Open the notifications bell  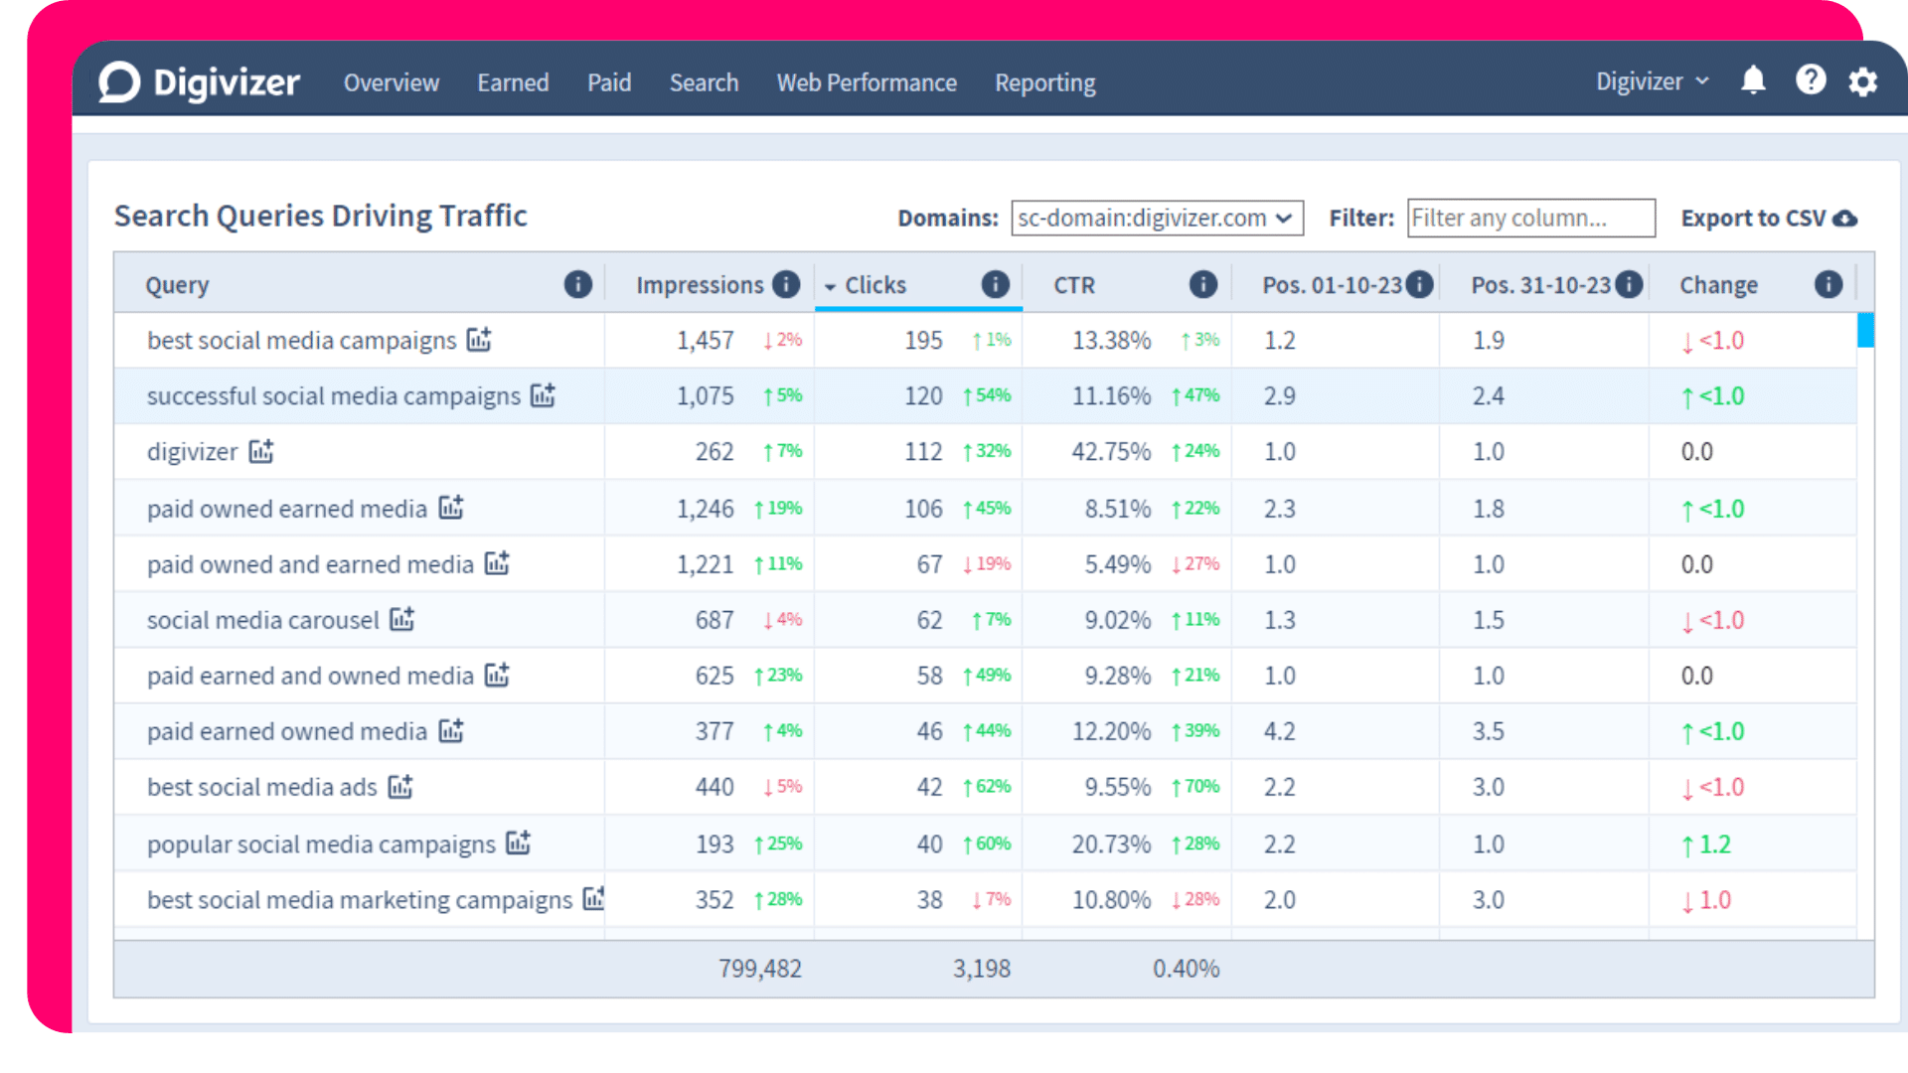1753,80
